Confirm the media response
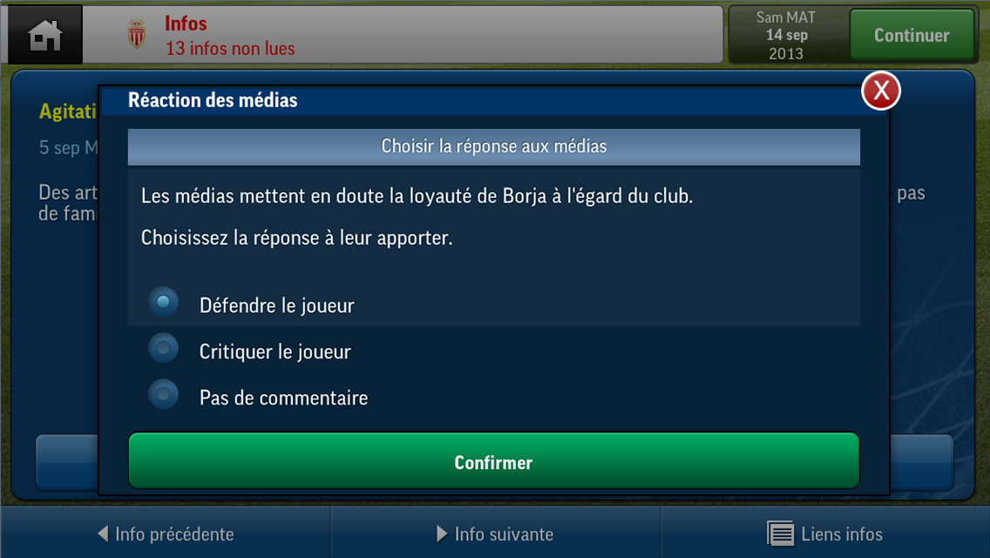This screenshot has height=558, width=990. [494, 460]
